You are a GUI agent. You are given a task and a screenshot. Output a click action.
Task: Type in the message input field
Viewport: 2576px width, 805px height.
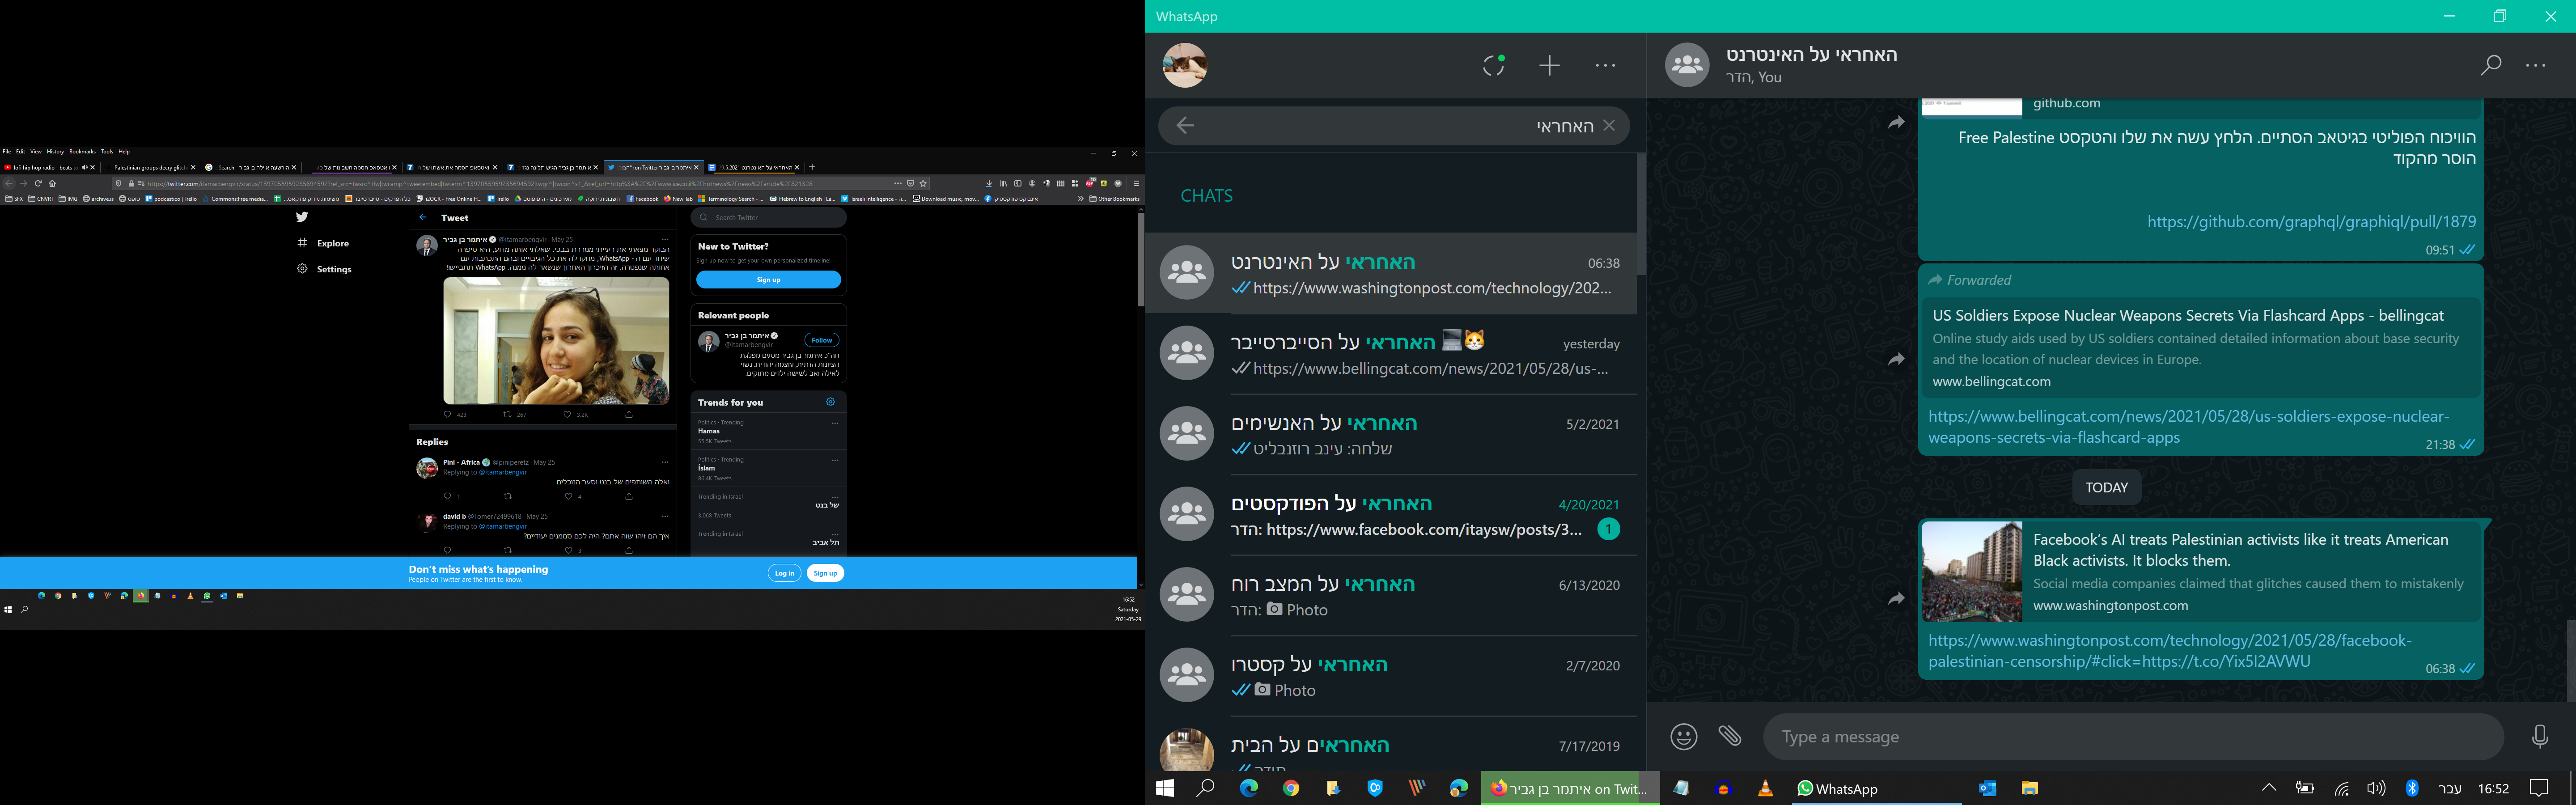pos(2130,737)
